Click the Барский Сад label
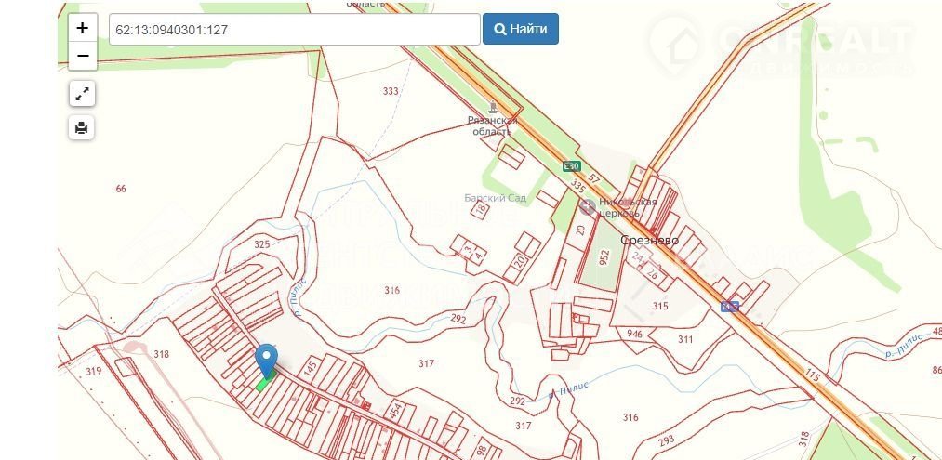The width and height of the screenshot is (942, 460). pyautogui.click(x=495, y=198)
